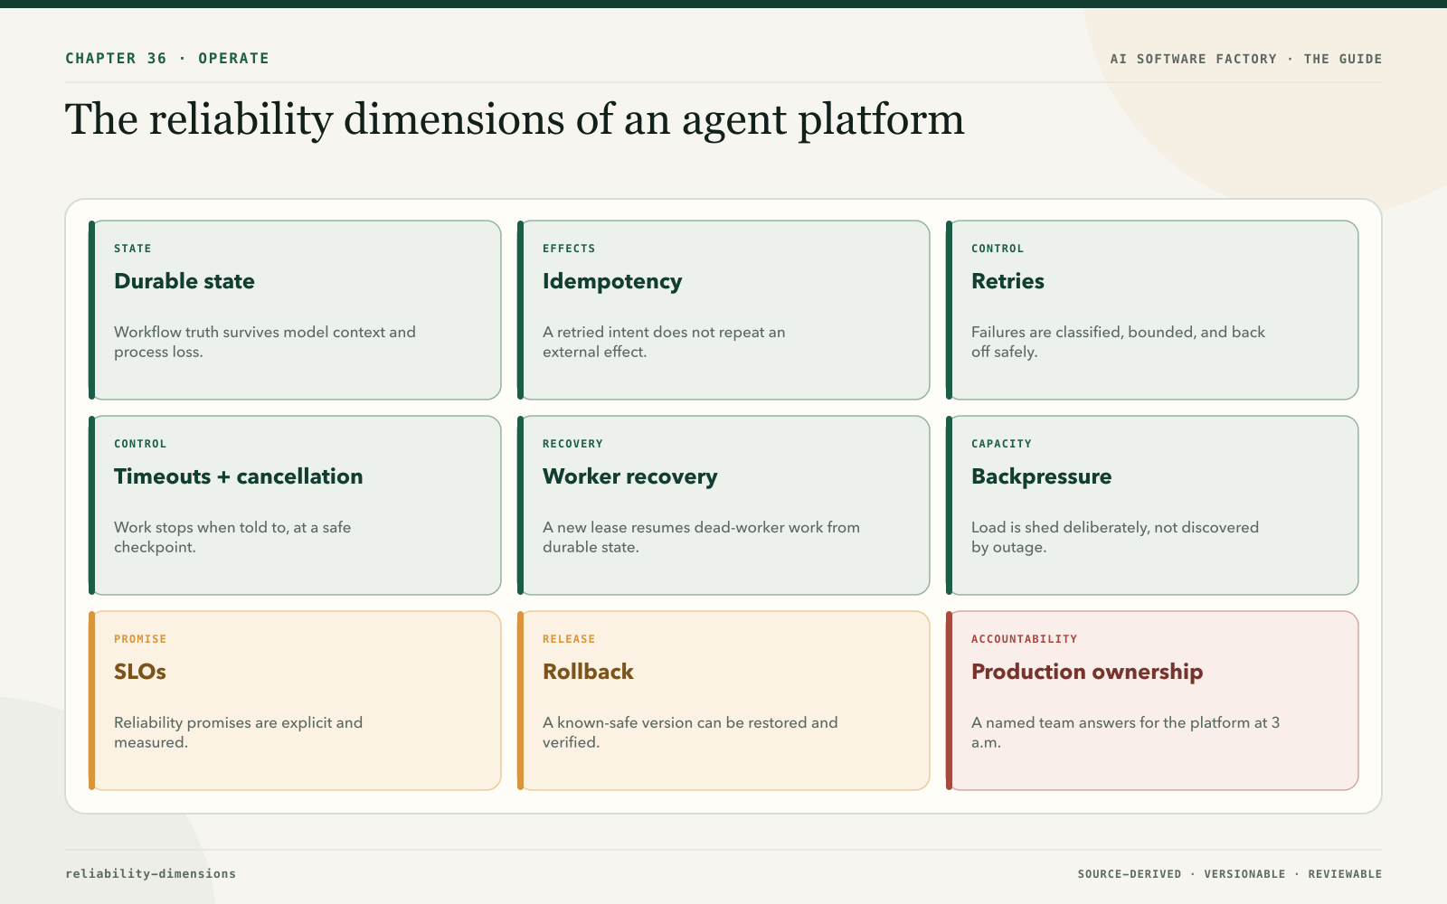
Task: Click the 'reliability-dimensions' footer slug
Action: click(150, 873)
